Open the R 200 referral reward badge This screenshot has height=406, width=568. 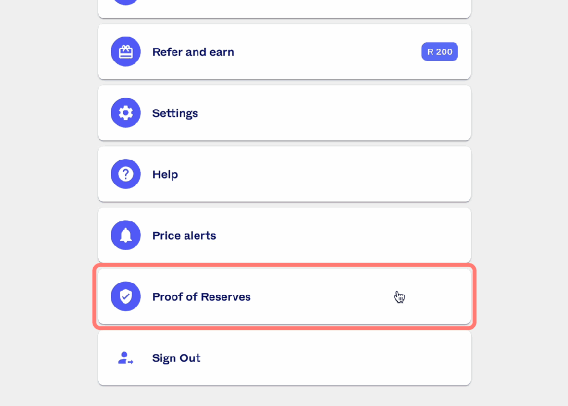(439, 52)
